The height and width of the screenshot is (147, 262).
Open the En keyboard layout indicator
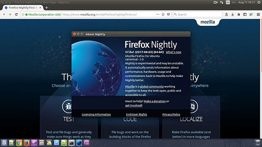tap(228, 2)
